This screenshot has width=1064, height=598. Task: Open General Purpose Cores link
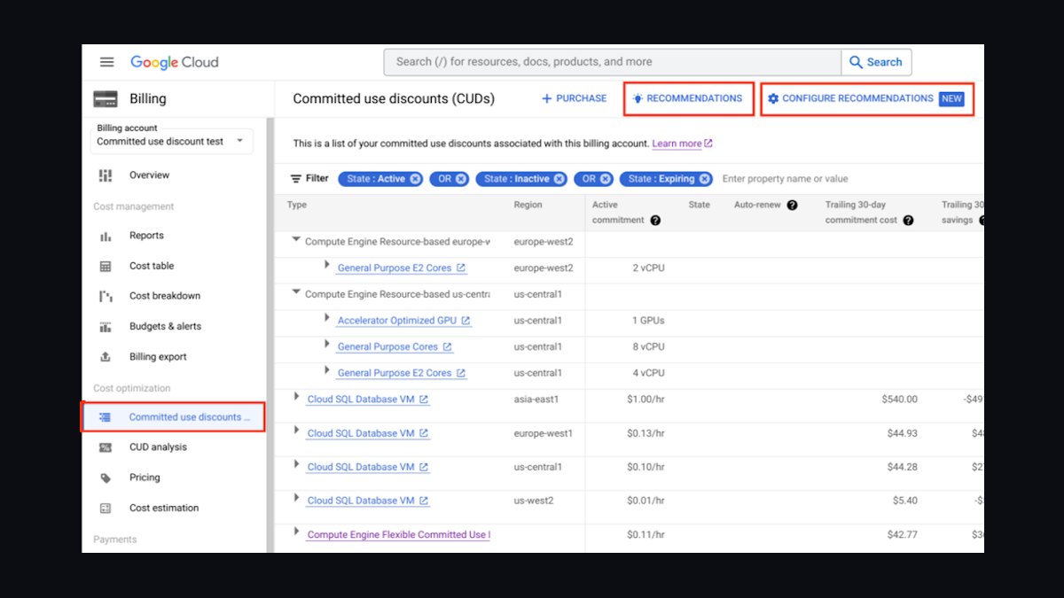coord(395,347)
